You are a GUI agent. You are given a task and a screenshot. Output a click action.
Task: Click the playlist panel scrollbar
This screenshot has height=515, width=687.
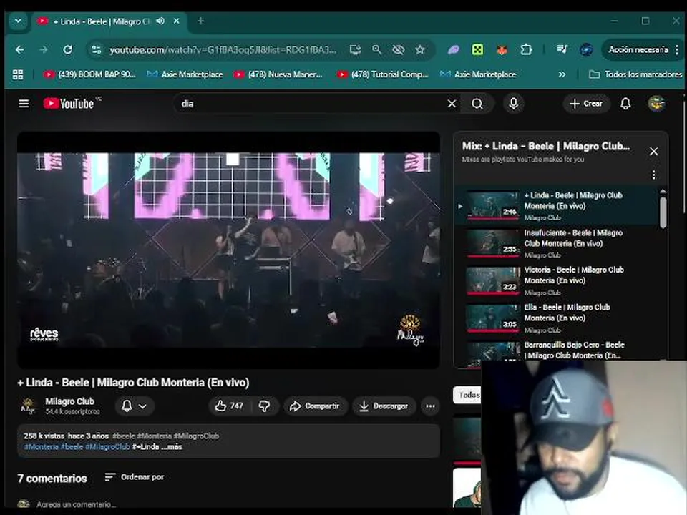coord(663,212)
